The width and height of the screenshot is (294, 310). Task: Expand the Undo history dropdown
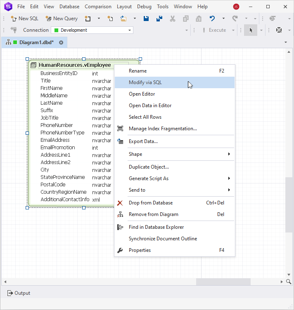tap(223, 19)
